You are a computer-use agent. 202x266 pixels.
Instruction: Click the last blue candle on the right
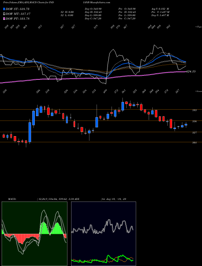[x=186, y=125]
